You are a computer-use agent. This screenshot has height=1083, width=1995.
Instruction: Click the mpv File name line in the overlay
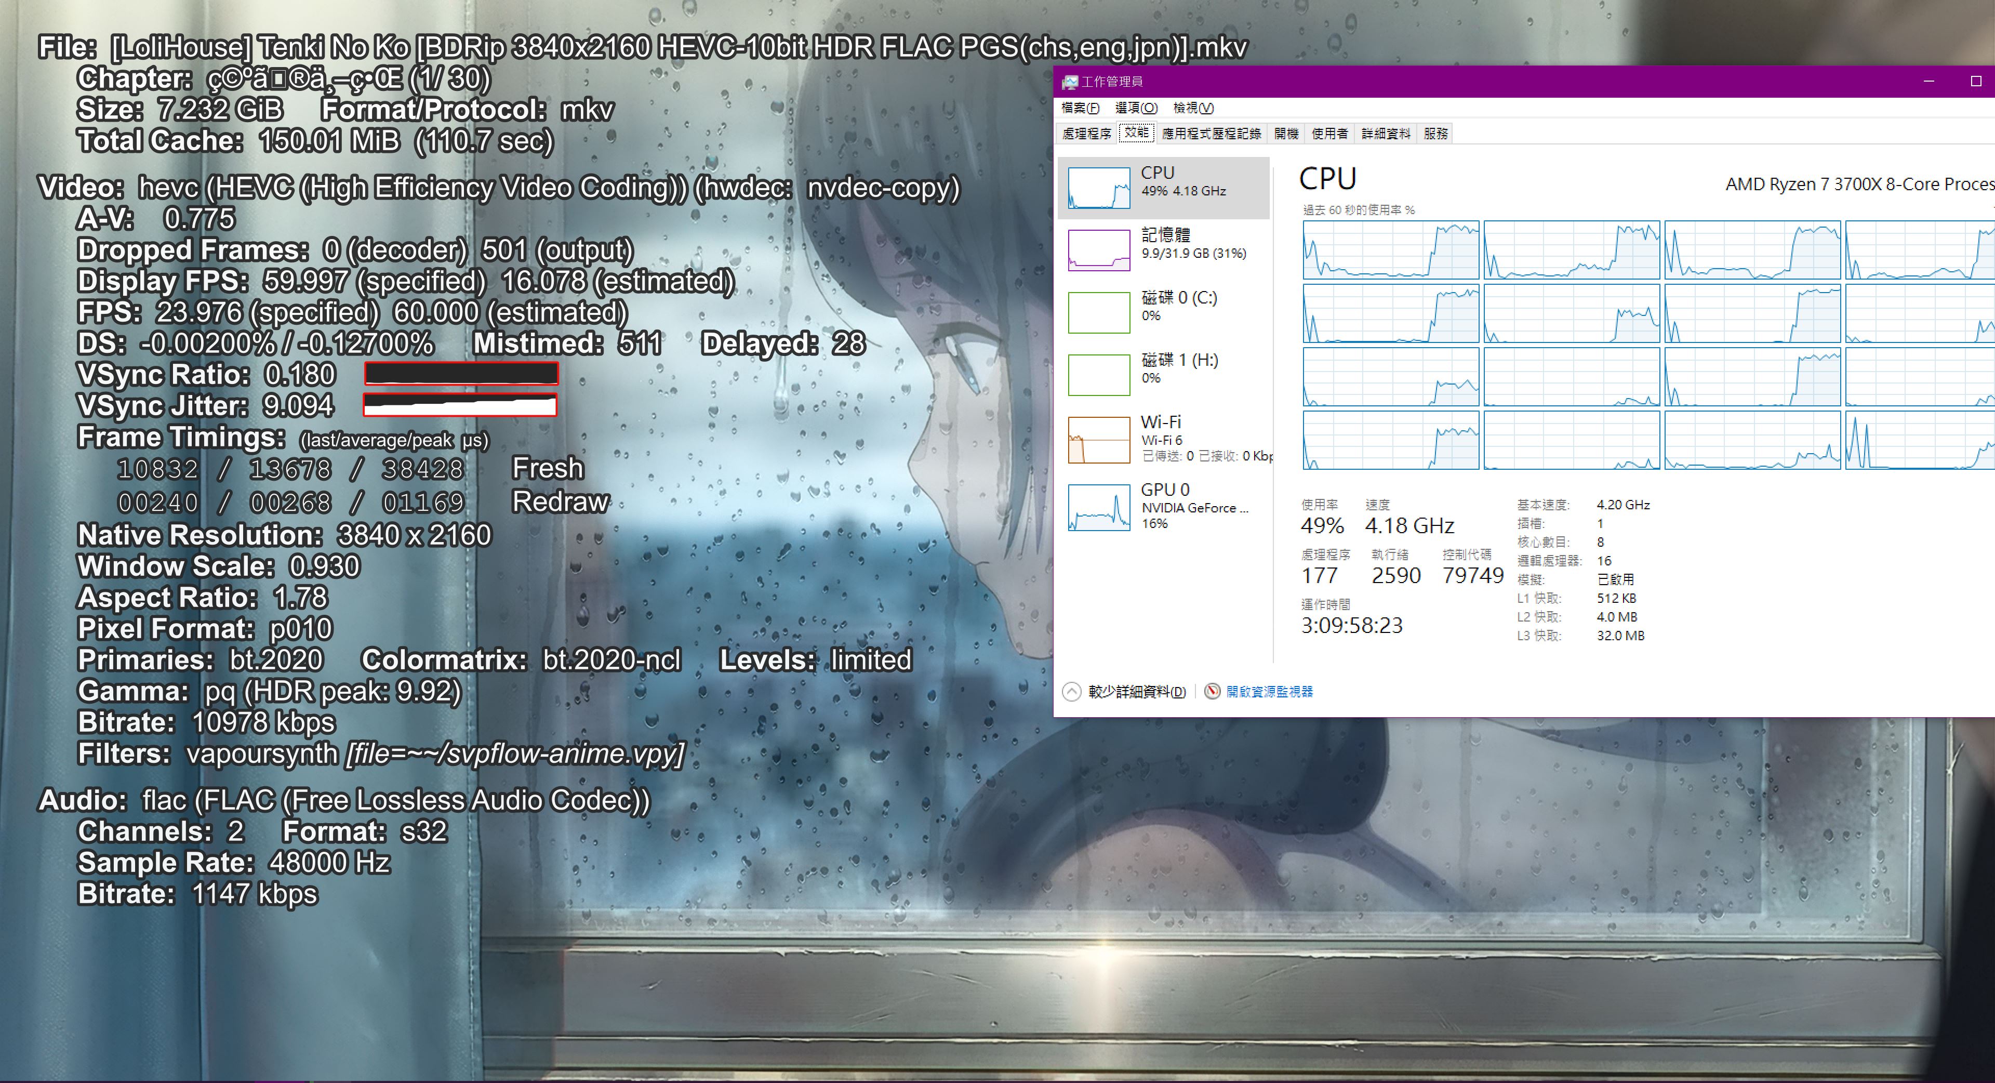point(643,47)
